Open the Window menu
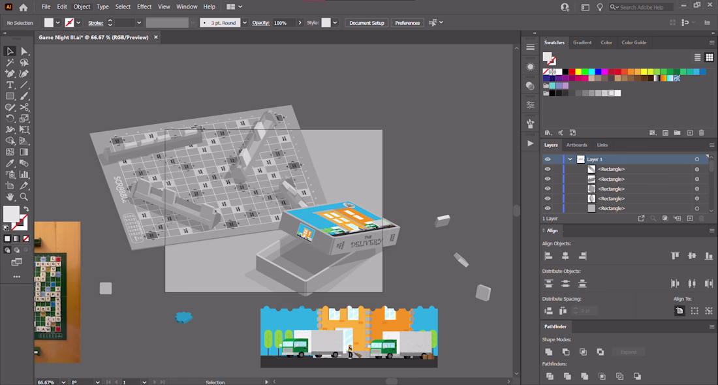 tap(187, 7)
